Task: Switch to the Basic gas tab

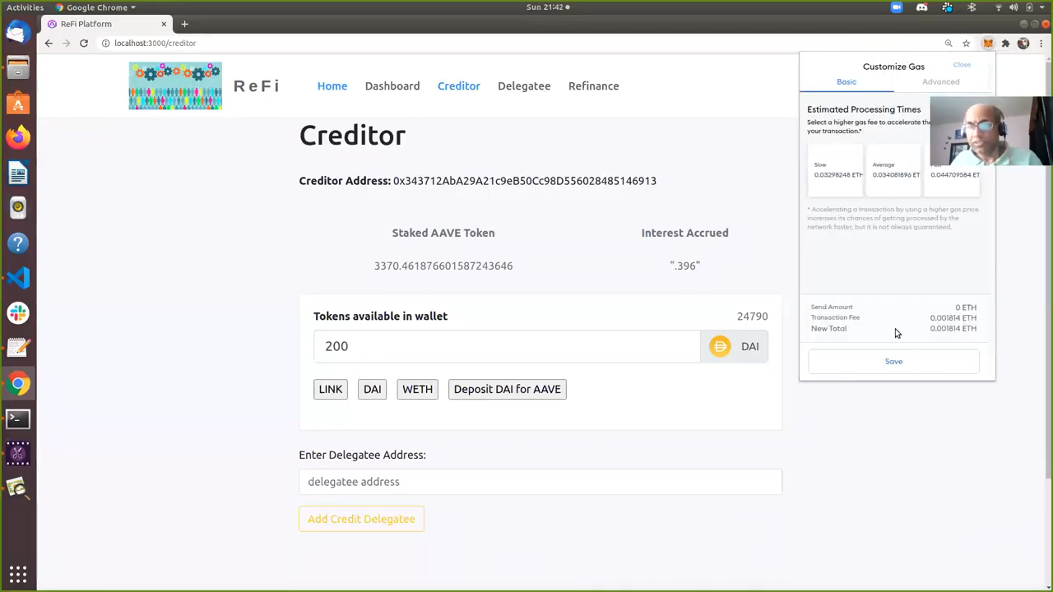Action: 847,81
